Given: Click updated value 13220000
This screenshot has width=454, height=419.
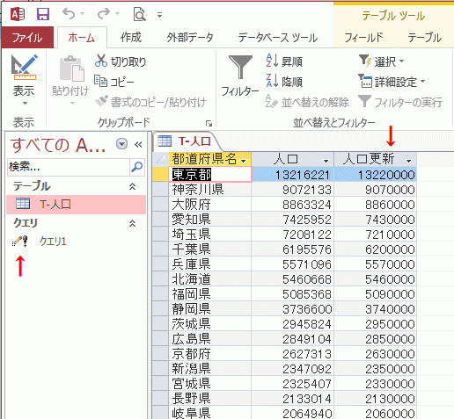Looking at the screenshot, I should pyautogui.click(x=376, y=175).
